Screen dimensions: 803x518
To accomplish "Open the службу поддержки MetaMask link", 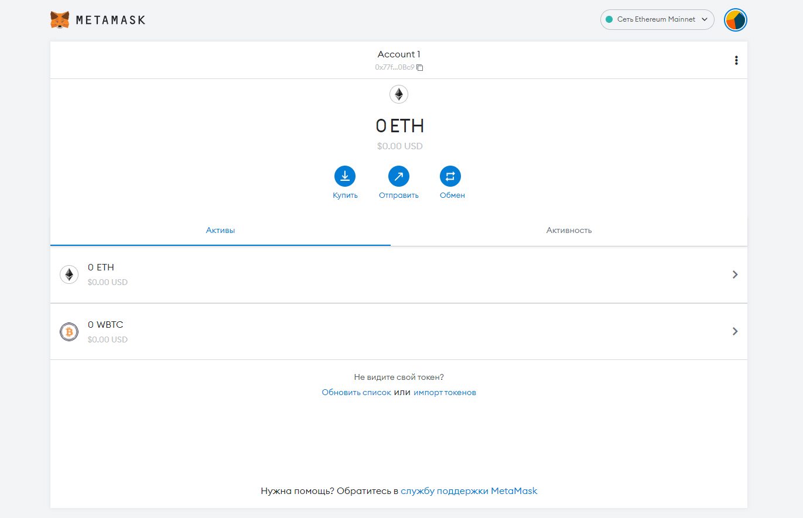I will coord(469,491).
